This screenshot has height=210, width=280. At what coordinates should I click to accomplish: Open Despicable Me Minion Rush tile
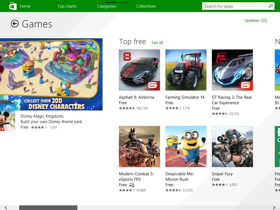(186, 147)
